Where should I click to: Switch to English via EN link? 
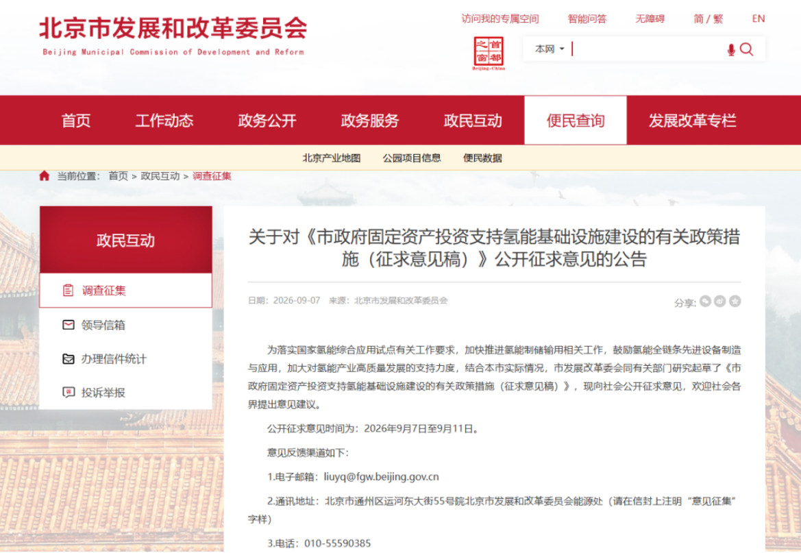[x=758, y=19]
